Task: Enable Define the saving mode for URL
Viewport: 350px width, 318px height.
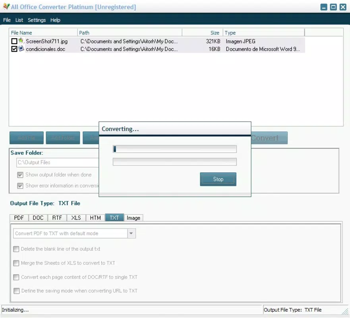Action: [16, 291]
